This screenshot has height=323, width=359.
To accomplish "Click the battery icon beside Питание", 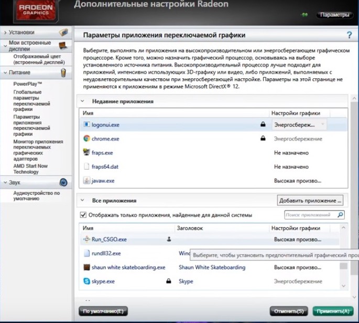I will click(x=63, y=72).
